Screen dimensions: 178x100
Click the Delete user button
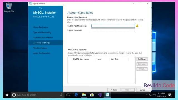point(142,69)
